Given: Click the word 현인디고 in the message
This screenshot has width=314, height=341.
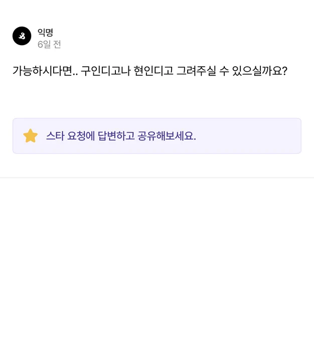Looking at the screenshot, I should tap(153, 71).
